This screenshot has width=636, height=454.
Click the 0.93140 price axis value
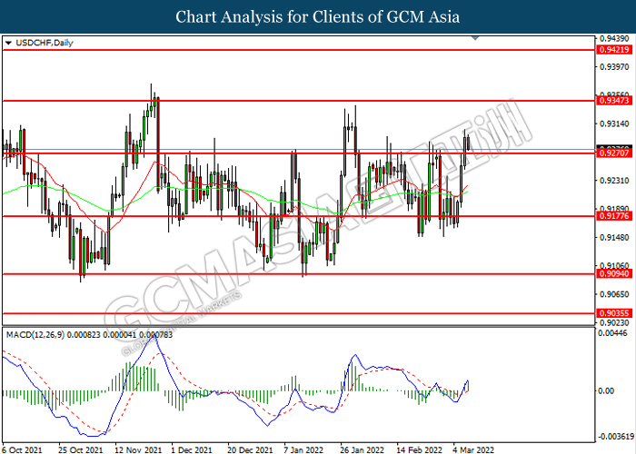point(614,123)
